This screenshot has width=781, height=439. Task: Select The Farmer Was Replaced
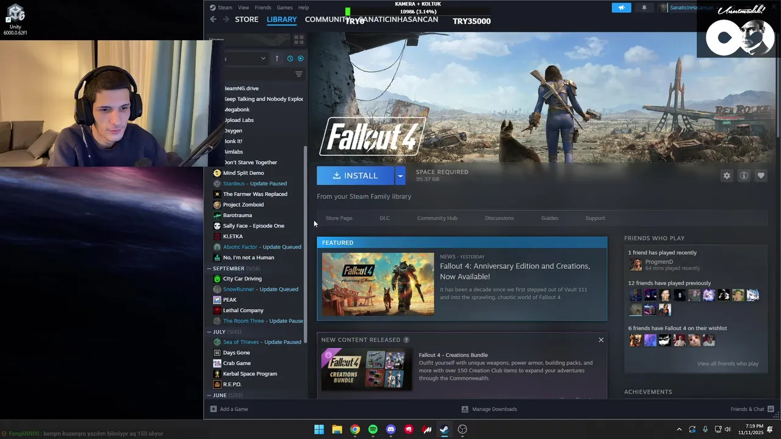coord(256,194)
